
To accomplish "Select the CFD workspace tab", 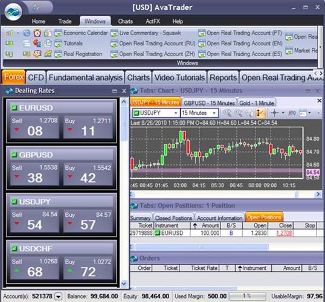I will point(36,77).
